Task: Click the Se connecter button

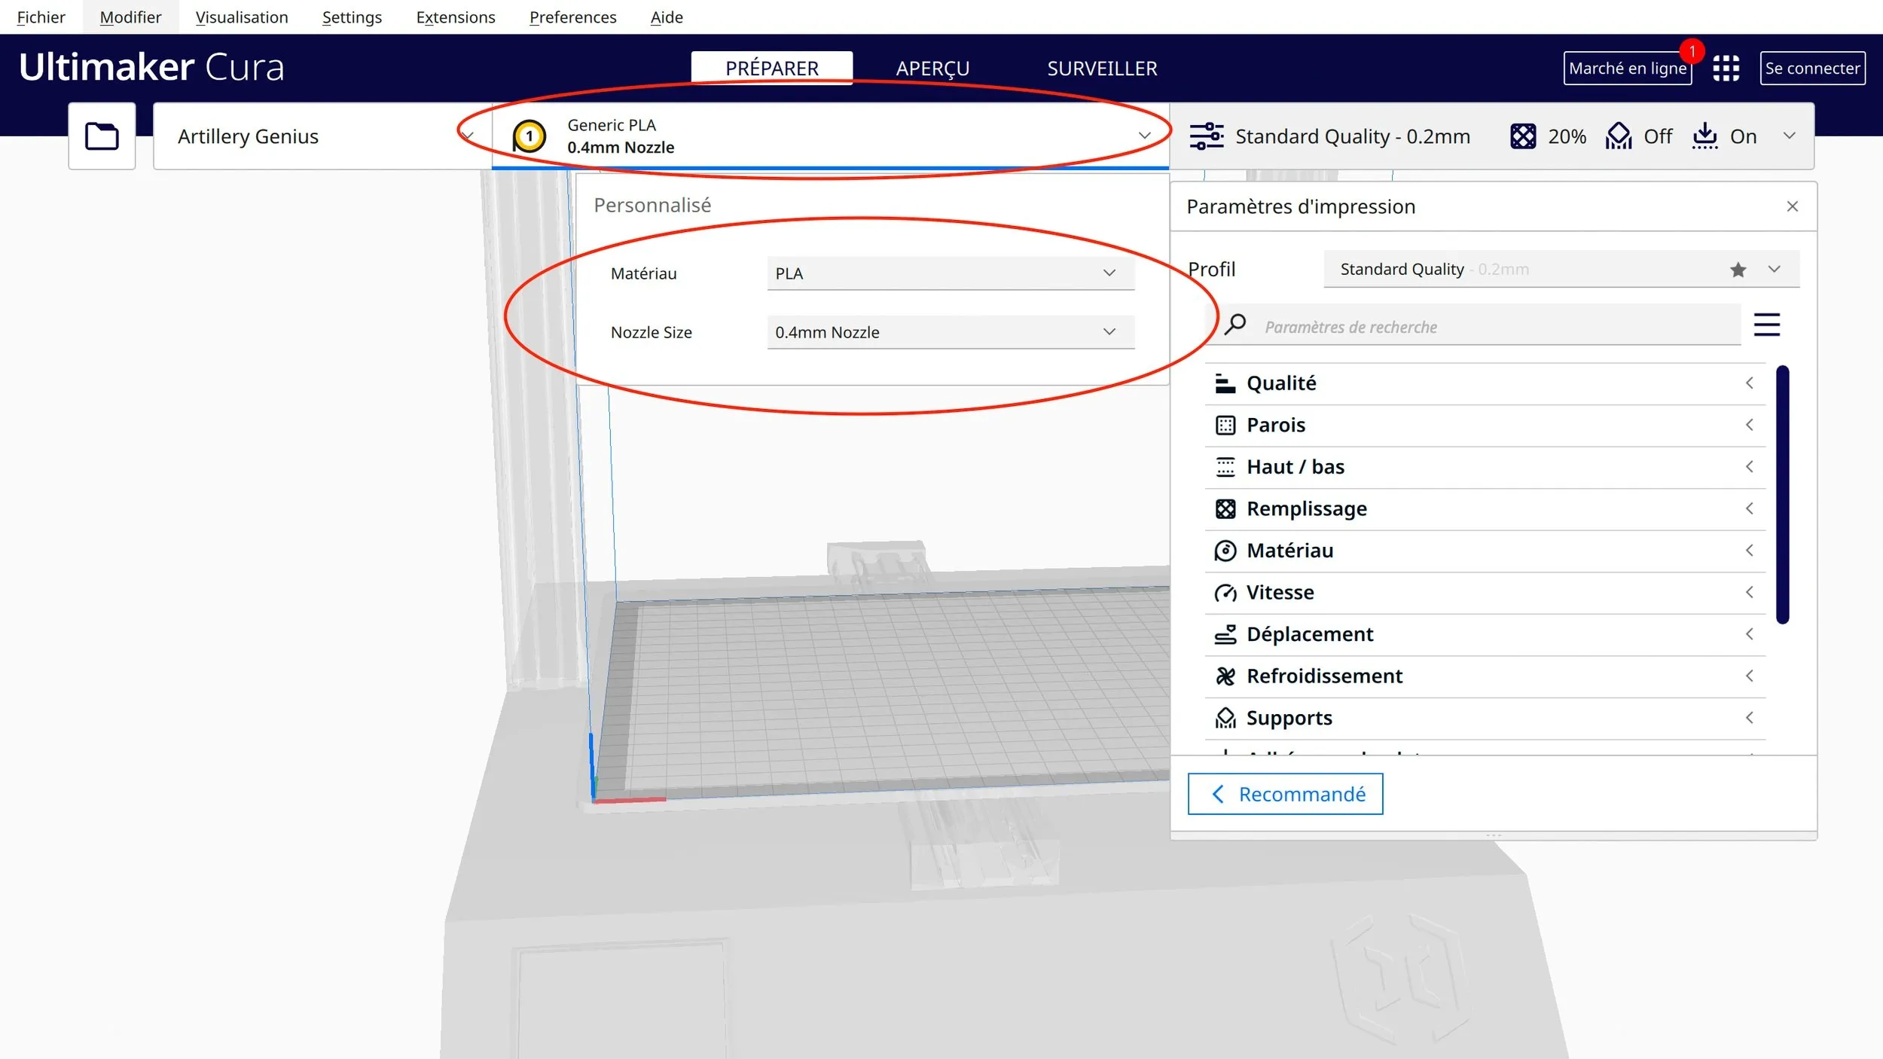Action: (x=1812, y=69)
